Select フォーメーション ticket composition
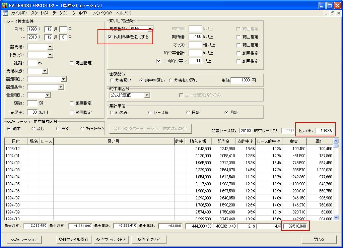Viewport: 343px width, 248px height. [x=82, y=128]
